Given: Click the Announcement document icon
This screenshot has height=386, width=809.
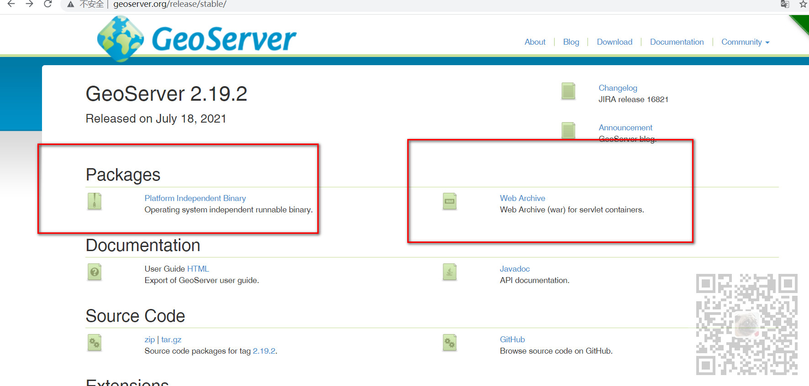Looking at the screenshot, I should (568, 130).
